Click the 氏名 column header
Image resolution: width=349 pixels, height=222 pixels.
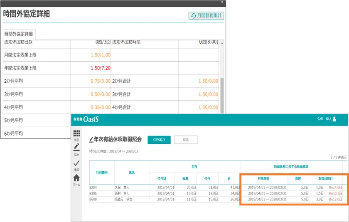131,171
